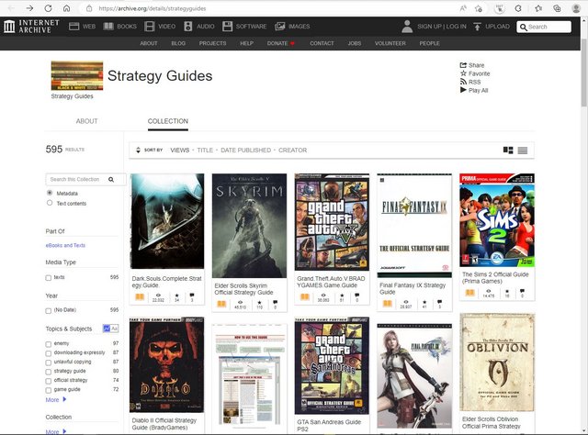Viewport: 588px width, 435px height.
Task: Open The Sims 2 guide cover
Action: 497,220
